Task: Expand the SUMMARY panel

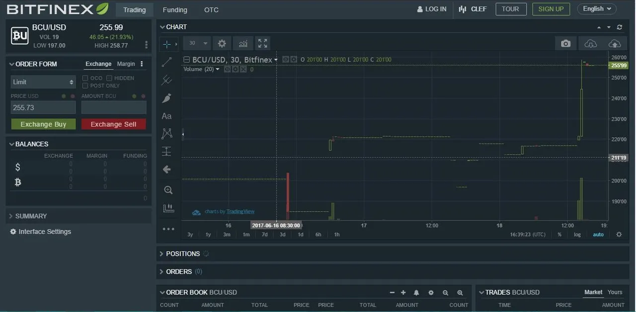Action: [x=11, y=216]
